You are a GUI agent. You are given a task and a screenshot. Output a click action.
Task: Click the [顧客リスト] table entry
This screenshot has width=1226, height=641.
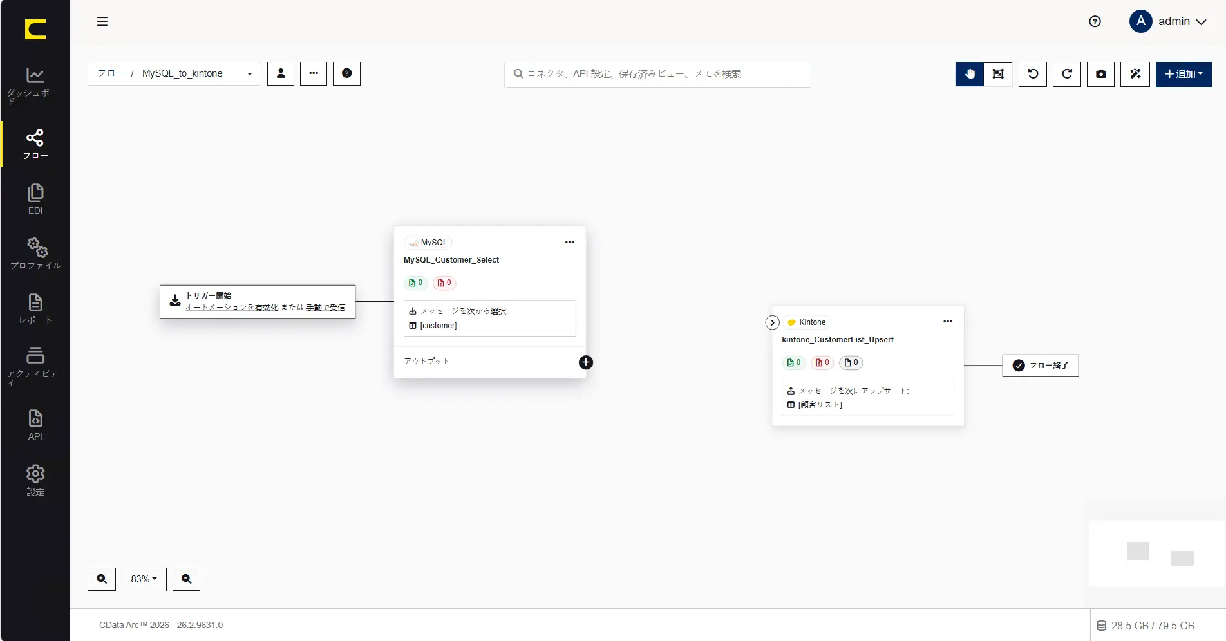tap(815, 405)
